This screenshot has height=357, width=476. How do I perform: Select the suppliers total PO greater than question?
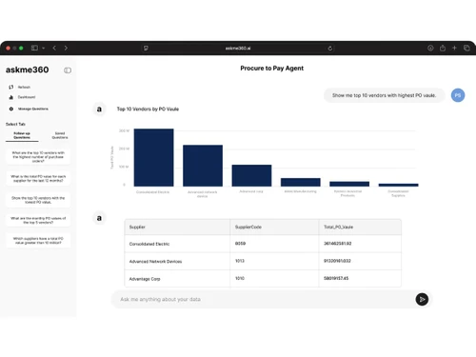(x=38, y=241)
